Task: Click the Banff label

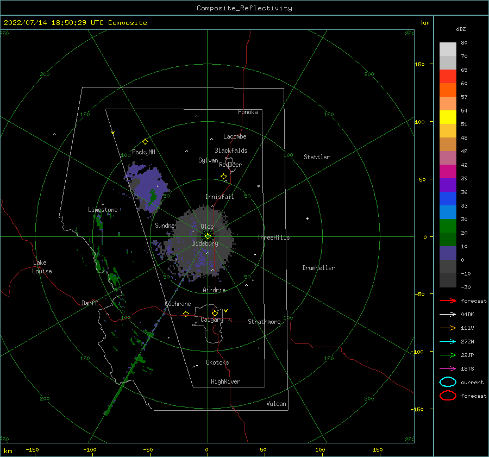Action: click(90, 303)
